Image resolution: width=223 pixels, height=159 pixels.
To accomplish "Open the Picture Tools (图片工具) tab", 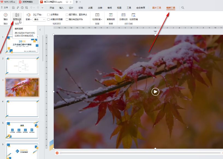I will [156, 8].
